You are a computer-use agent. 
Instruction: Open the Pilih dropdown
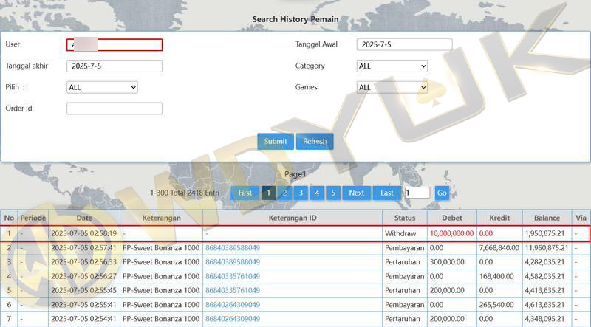pyautogui.click(x=102, y=87)
